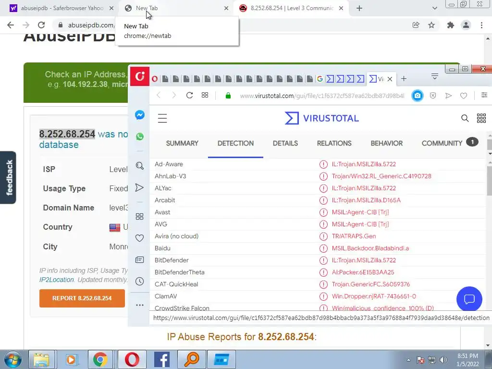Open Windows Explorer from taskbar

[41, 359]
